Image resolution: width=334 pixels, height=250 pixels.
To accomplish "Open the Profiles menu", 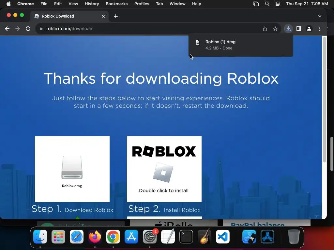I will click(x=142, y=4).
